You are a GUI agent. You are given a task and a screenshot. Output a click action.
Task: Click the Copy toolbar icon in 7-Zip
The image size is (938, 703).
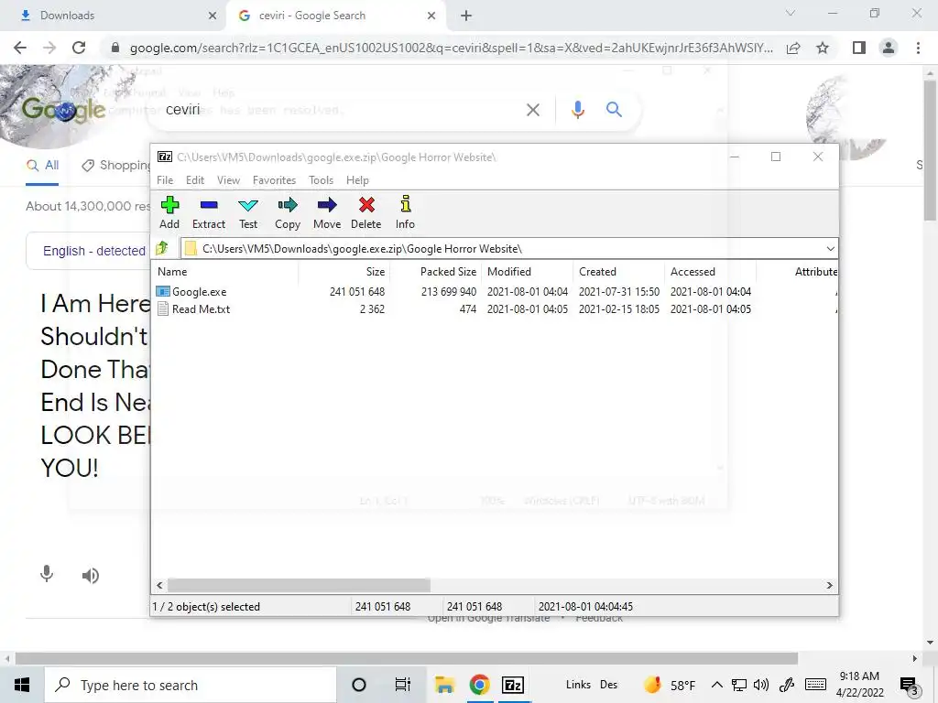click(288, 212)
